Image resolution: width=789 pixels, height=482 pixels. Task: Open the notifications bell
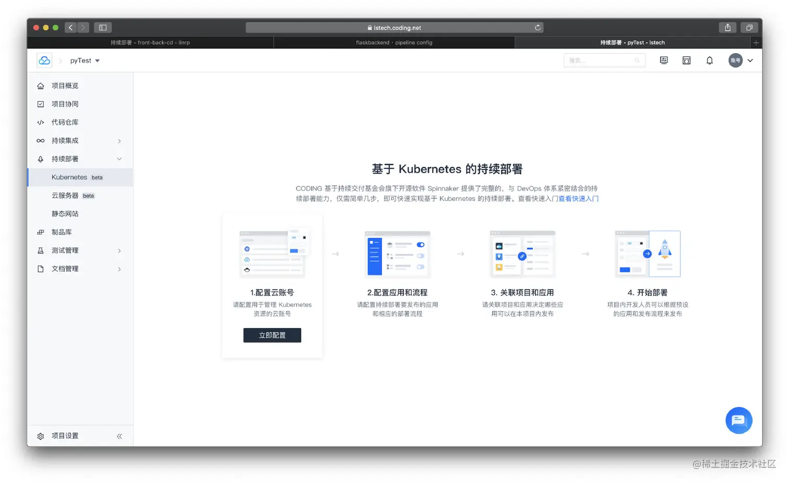[x=710, y=61]
